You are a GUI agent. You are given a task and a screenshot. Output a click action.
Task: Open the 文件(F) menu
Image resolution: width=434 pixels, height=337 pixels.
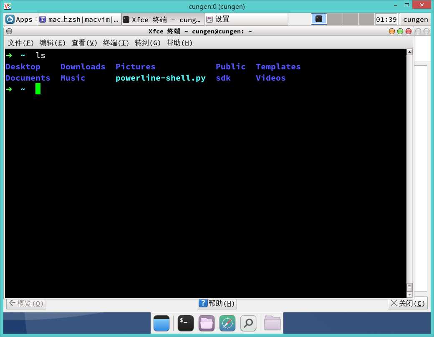[x=21, y=43]
